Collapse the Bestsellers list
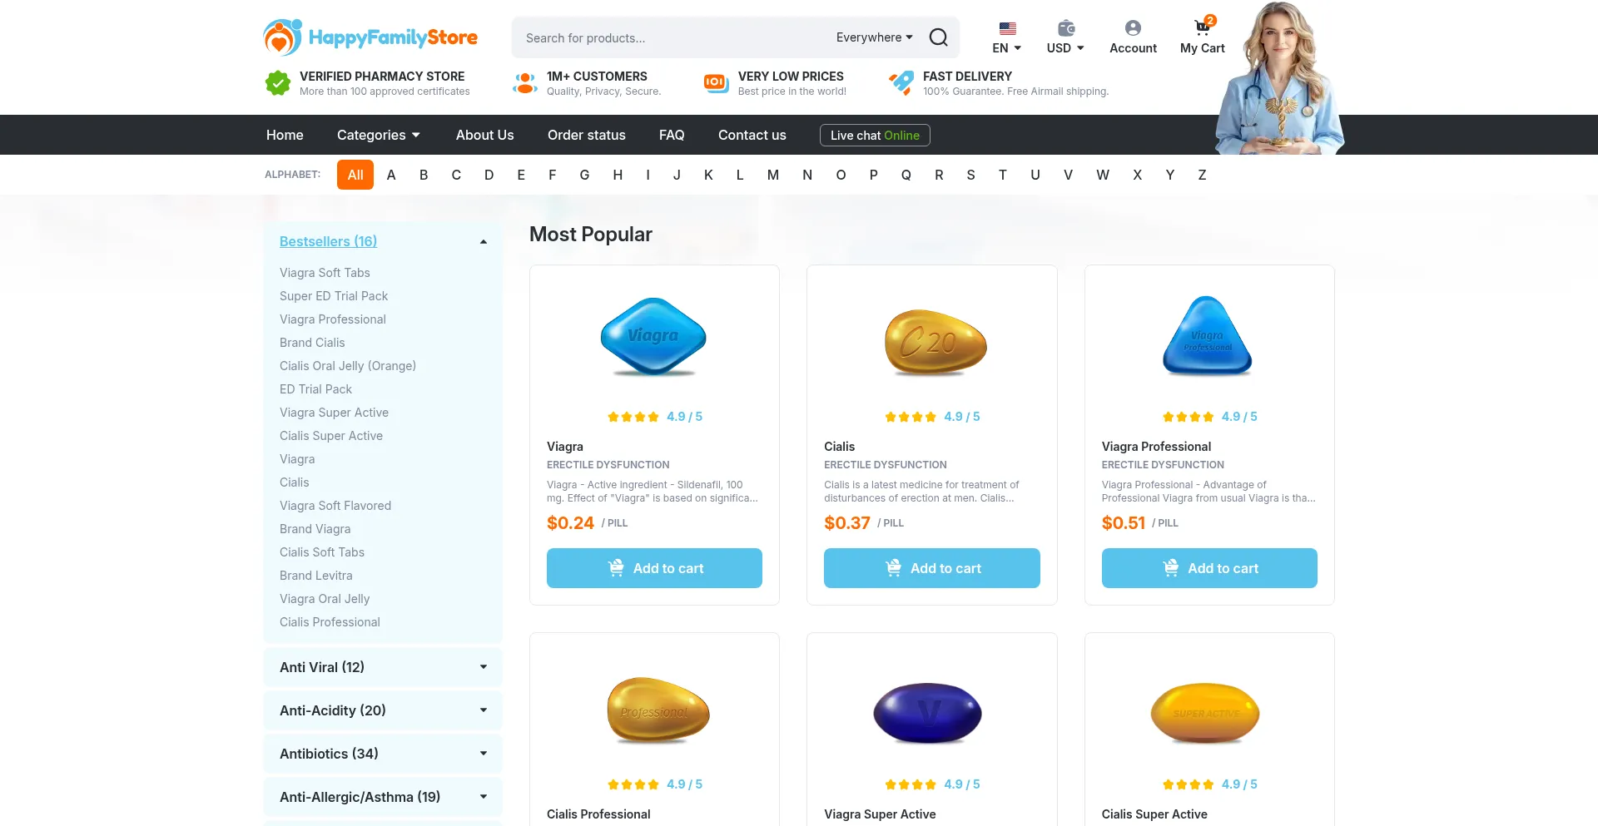Viewport: 1598px width, 826px height. pyautogui.click(x=483, y=241)
